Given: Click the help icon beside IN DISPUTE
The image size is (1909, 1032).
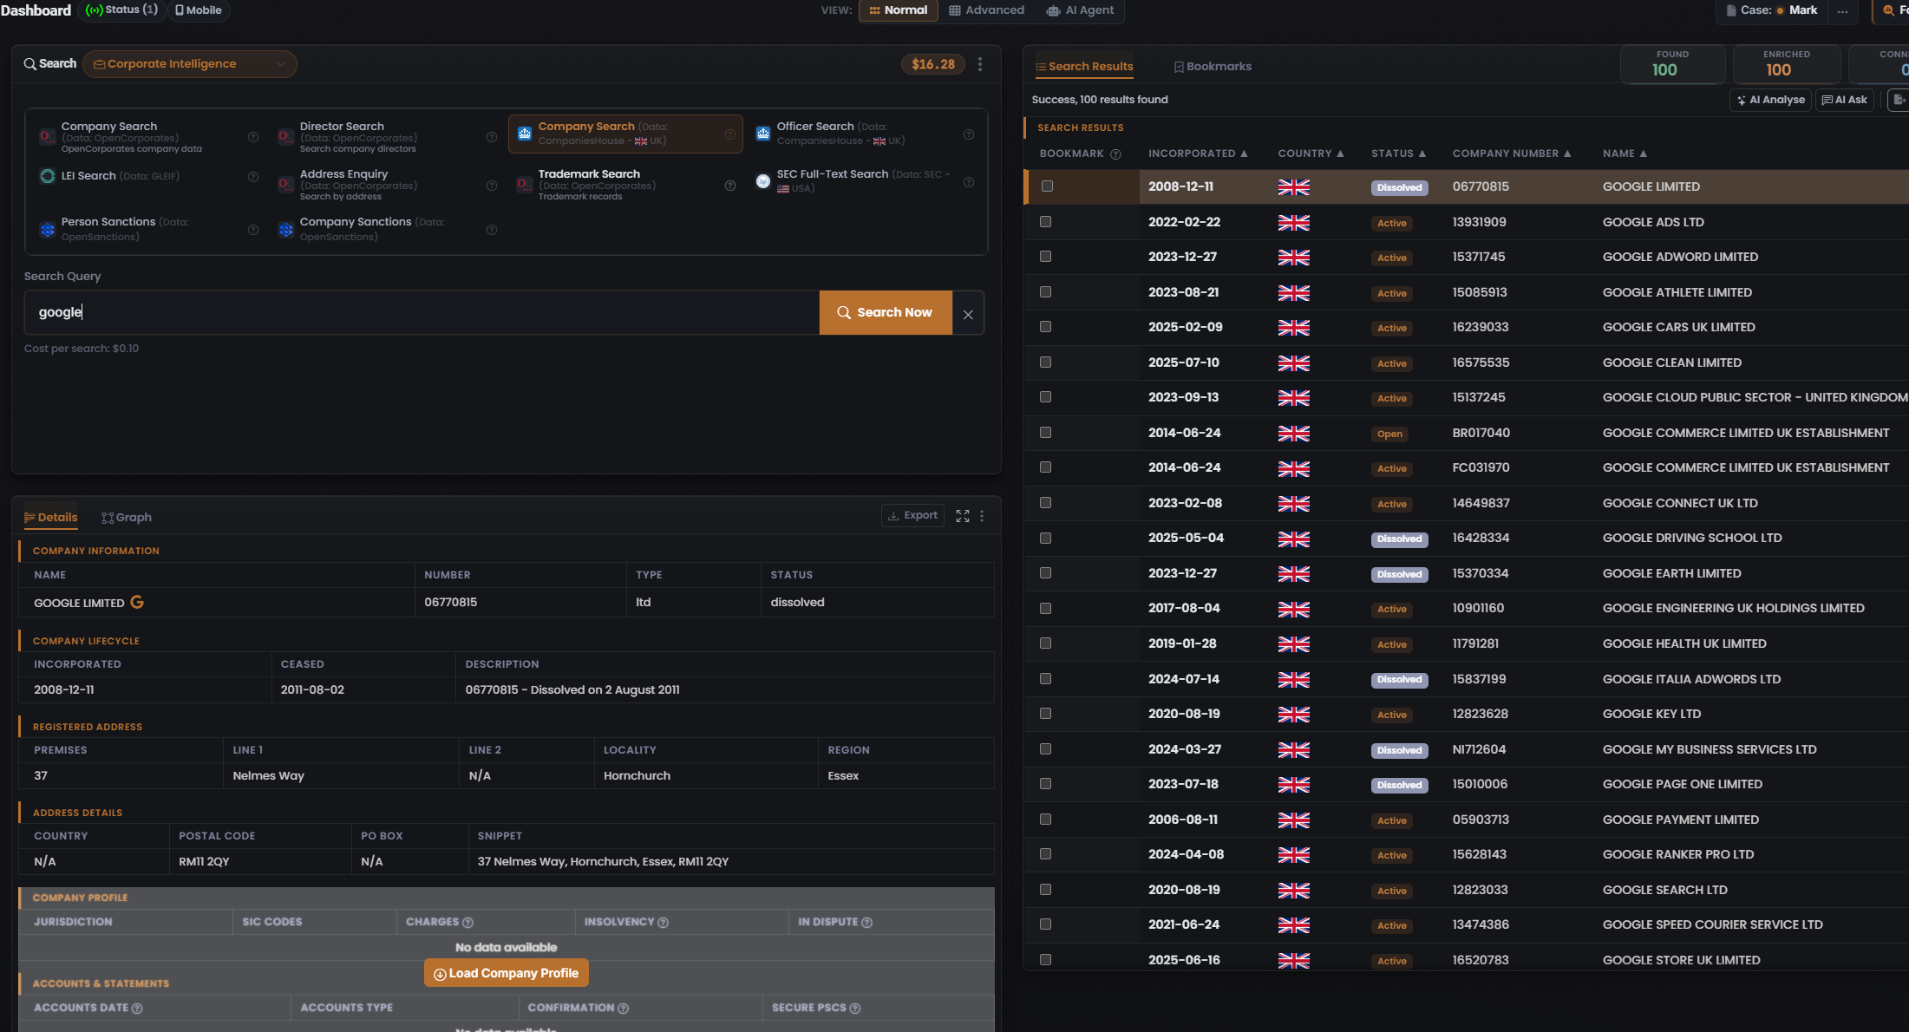Looking at the screenshot, I should tap(867, 923).
